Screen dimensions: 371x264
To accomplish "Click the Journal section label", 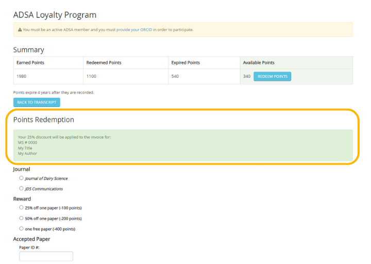I will (x=22, y=169).
